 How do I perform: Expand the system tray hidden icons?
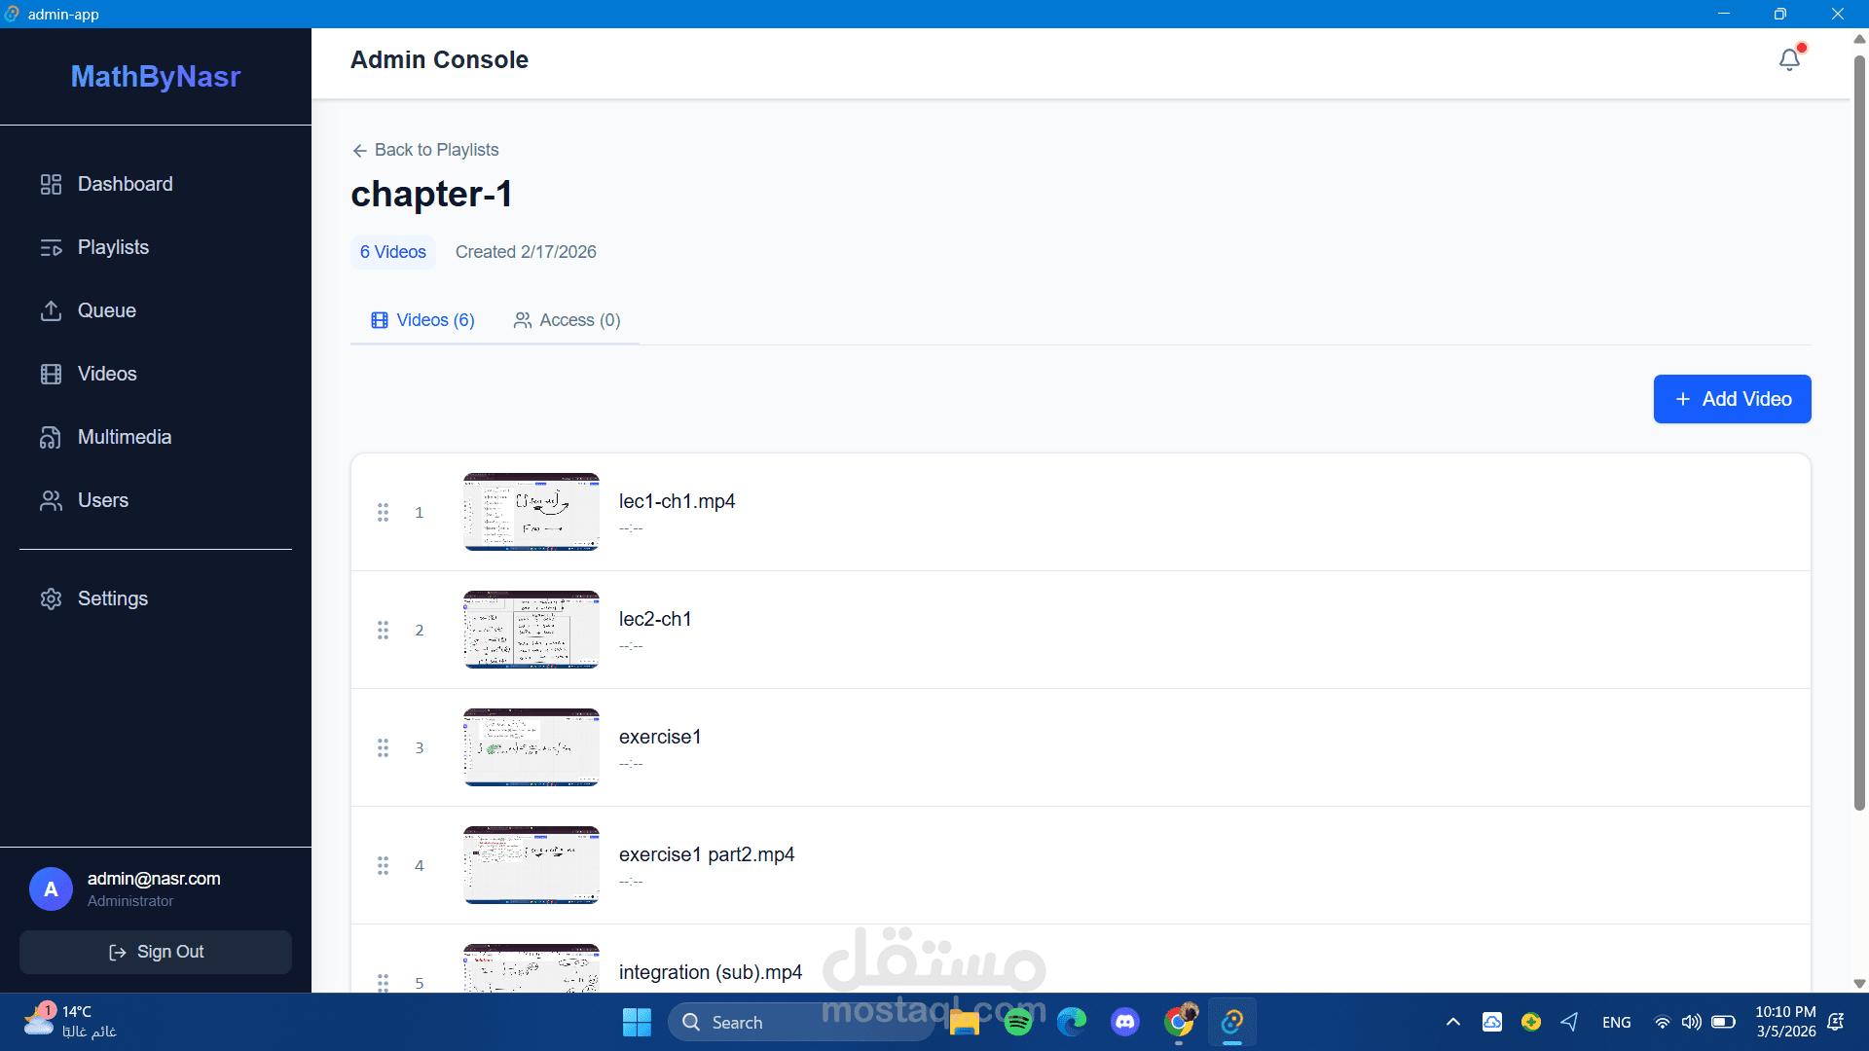pos(1452,1022)
